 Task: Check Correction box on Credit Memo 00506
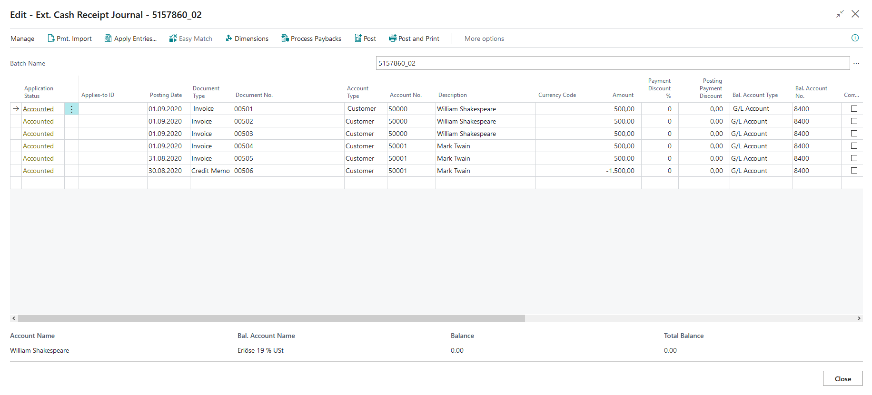[854, 171]
